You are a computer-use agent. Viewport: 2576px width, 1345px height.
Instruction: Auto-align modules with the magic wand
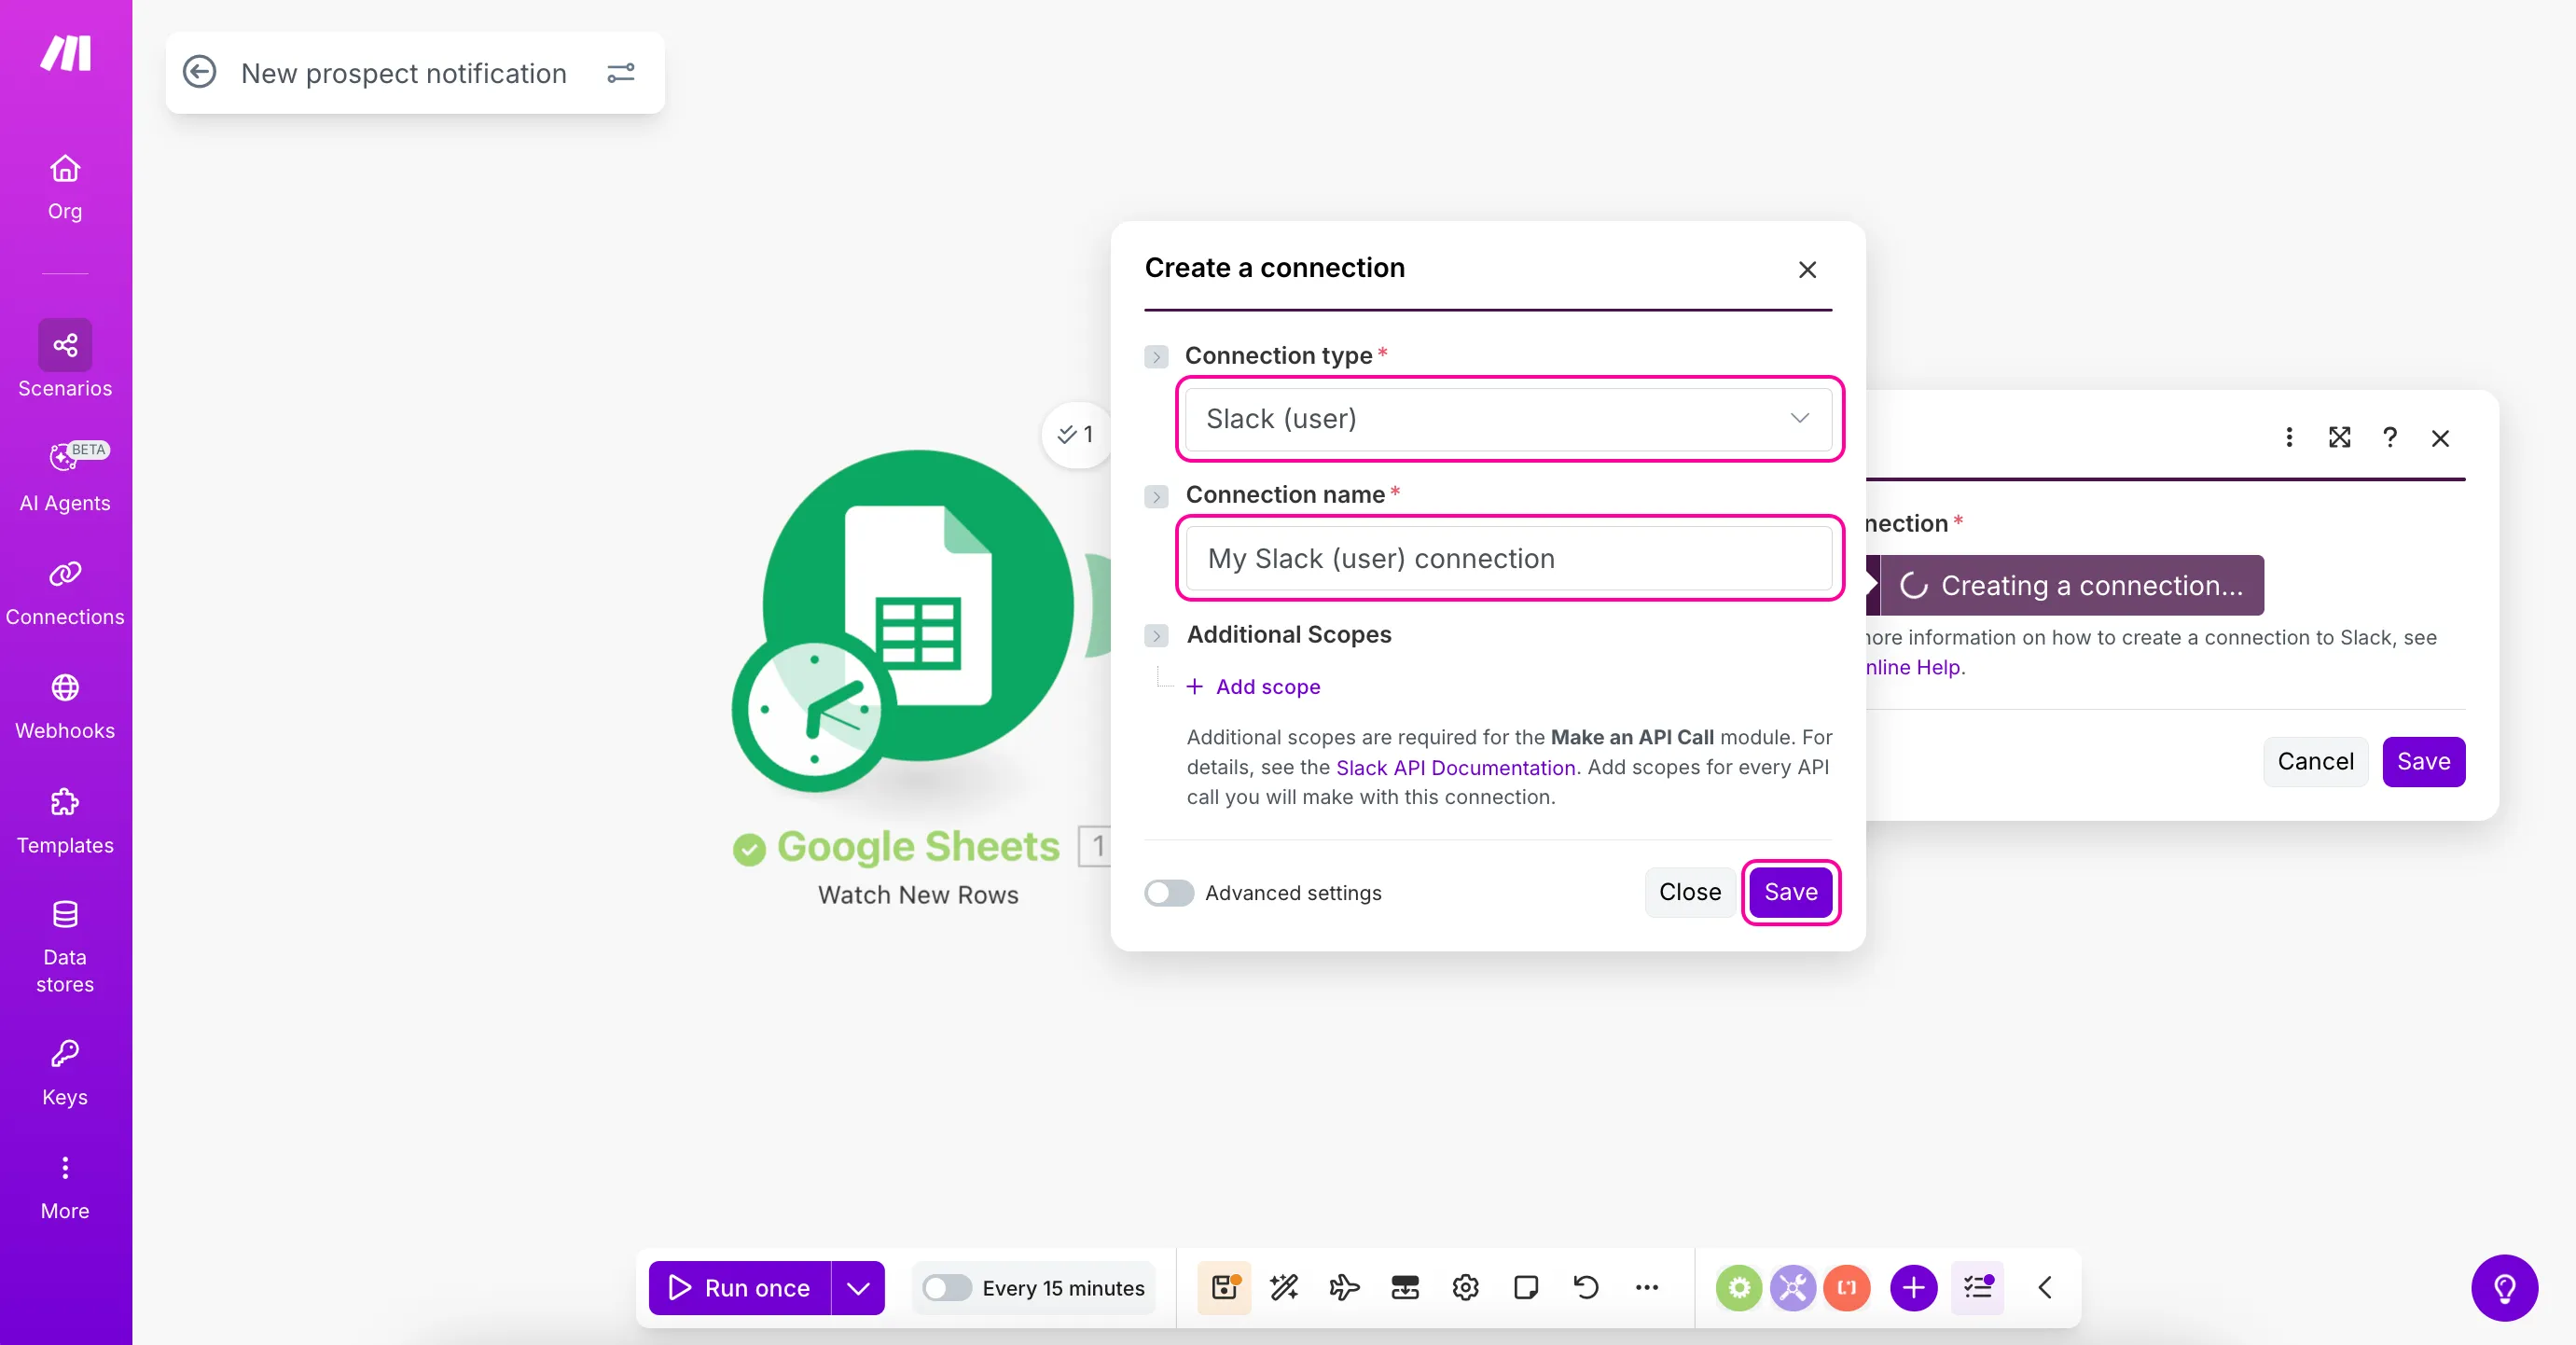tap(1284, 1288)
